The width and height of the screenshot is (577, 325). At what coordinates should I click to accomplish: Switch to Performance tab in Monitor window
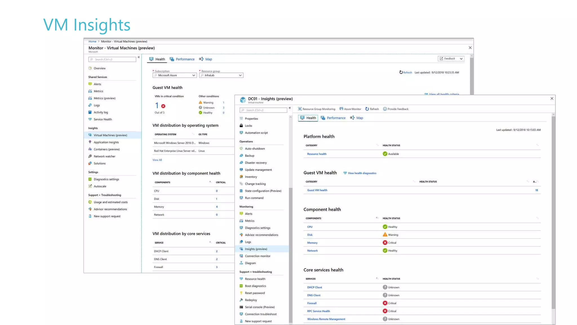(182, 59)
